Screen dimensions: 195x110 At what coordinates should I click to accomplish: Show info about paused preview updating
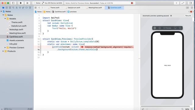[171, 16]
